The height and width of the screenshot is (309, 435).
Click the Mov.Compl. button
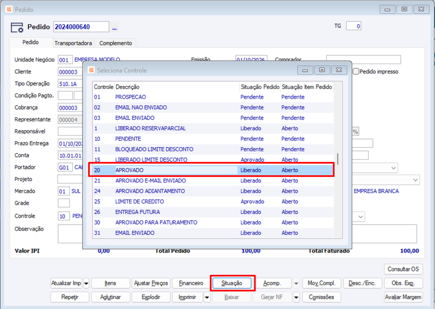321,283
